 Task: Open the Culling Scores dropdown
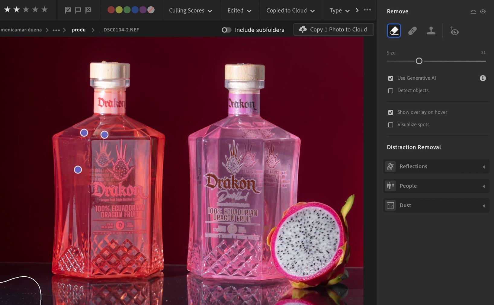pos(191,11)
